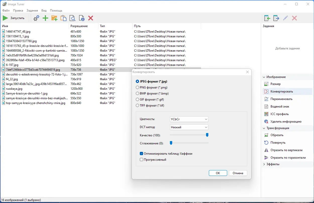This screenshot has height=203, width=314.
Task: Click the pink X delete task icon
Action: (x=294, y=18)
